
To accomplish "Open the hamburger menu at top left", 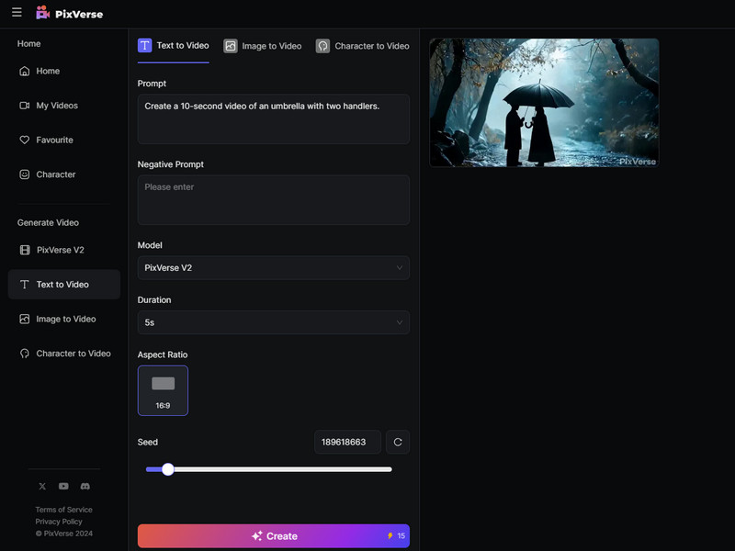I will coord(16,13).
